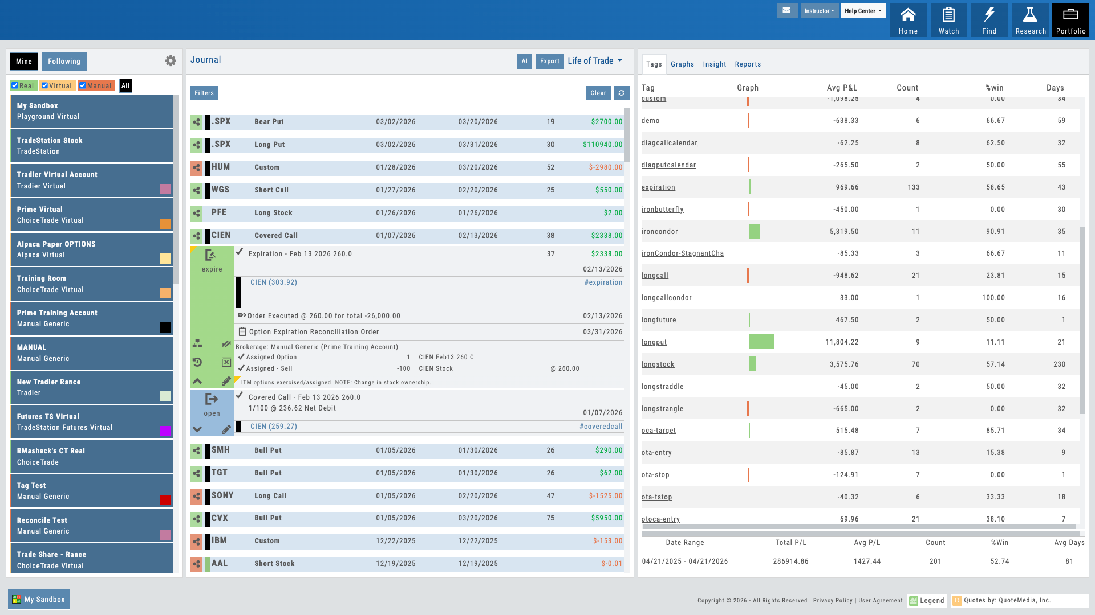Image resolution: width=1095 pixels, height=615 pixels.
Task: Click share icon on HUM trade
Action: [x=196, y=167]
